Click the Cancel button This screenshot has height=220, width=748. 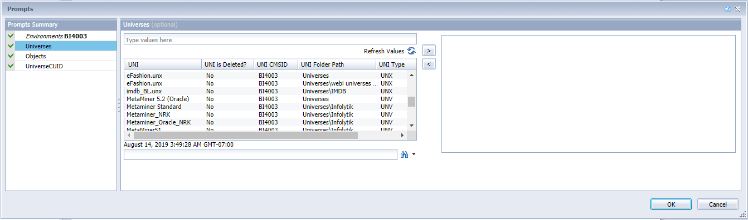[x=718, y=204]
